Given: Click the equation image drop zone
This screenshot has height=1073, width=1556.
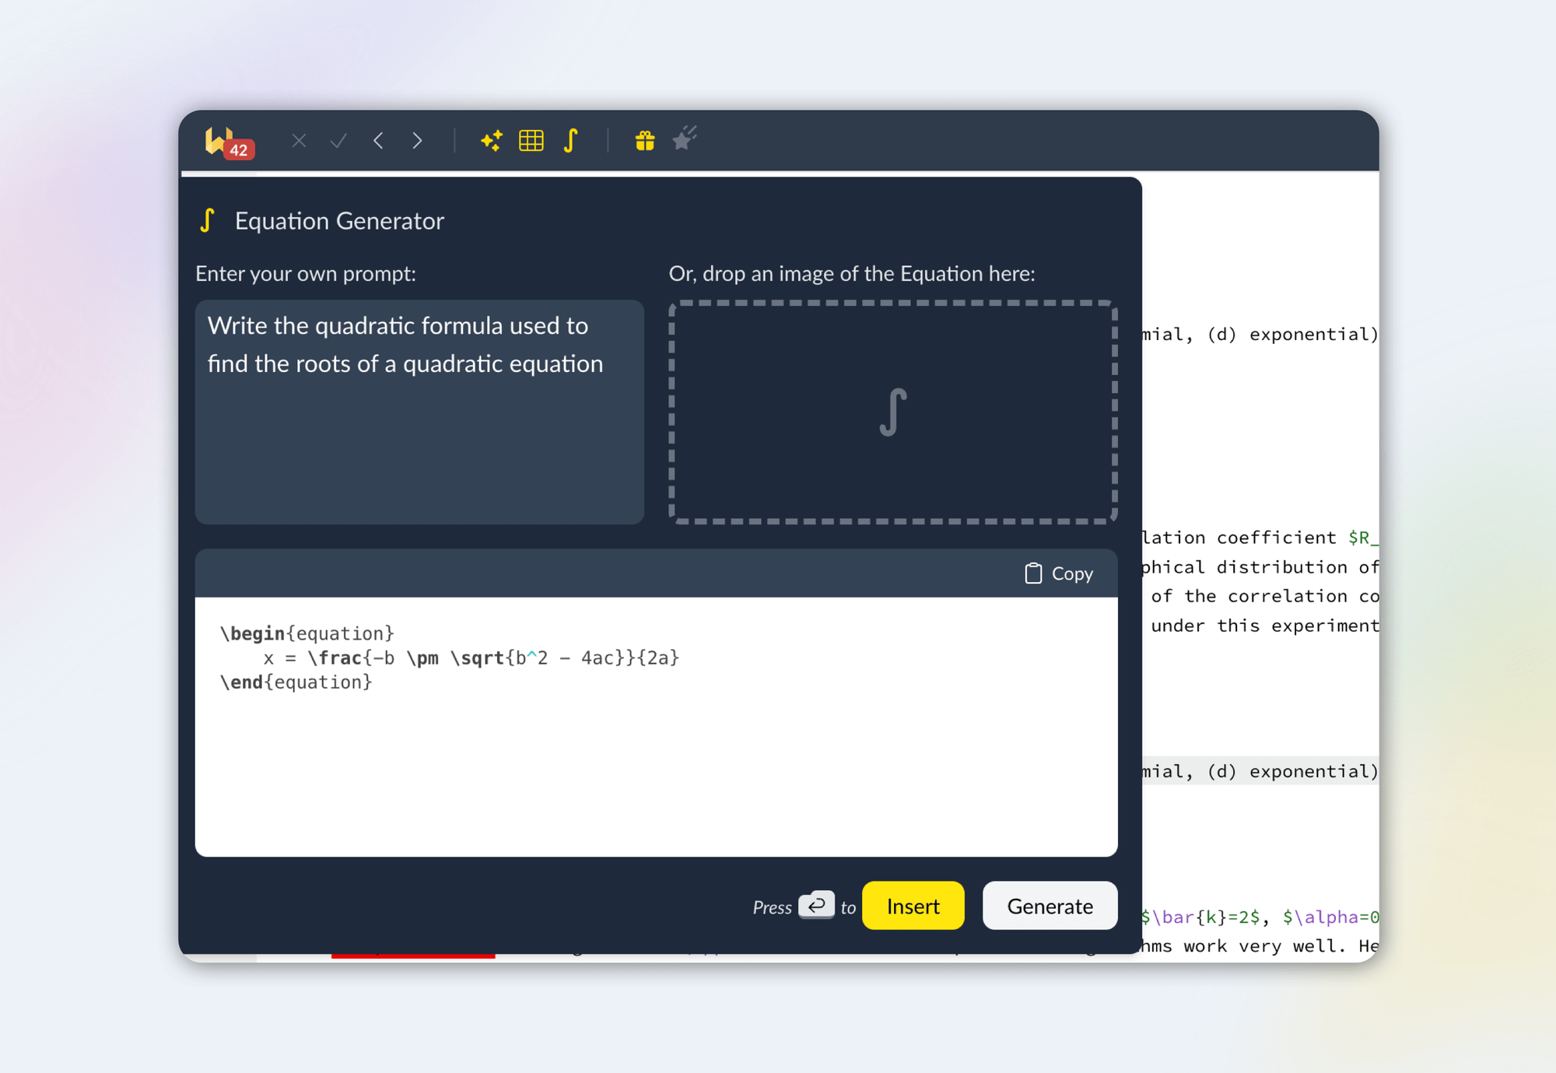Looking at the screenshot, I should click(892, 412).
